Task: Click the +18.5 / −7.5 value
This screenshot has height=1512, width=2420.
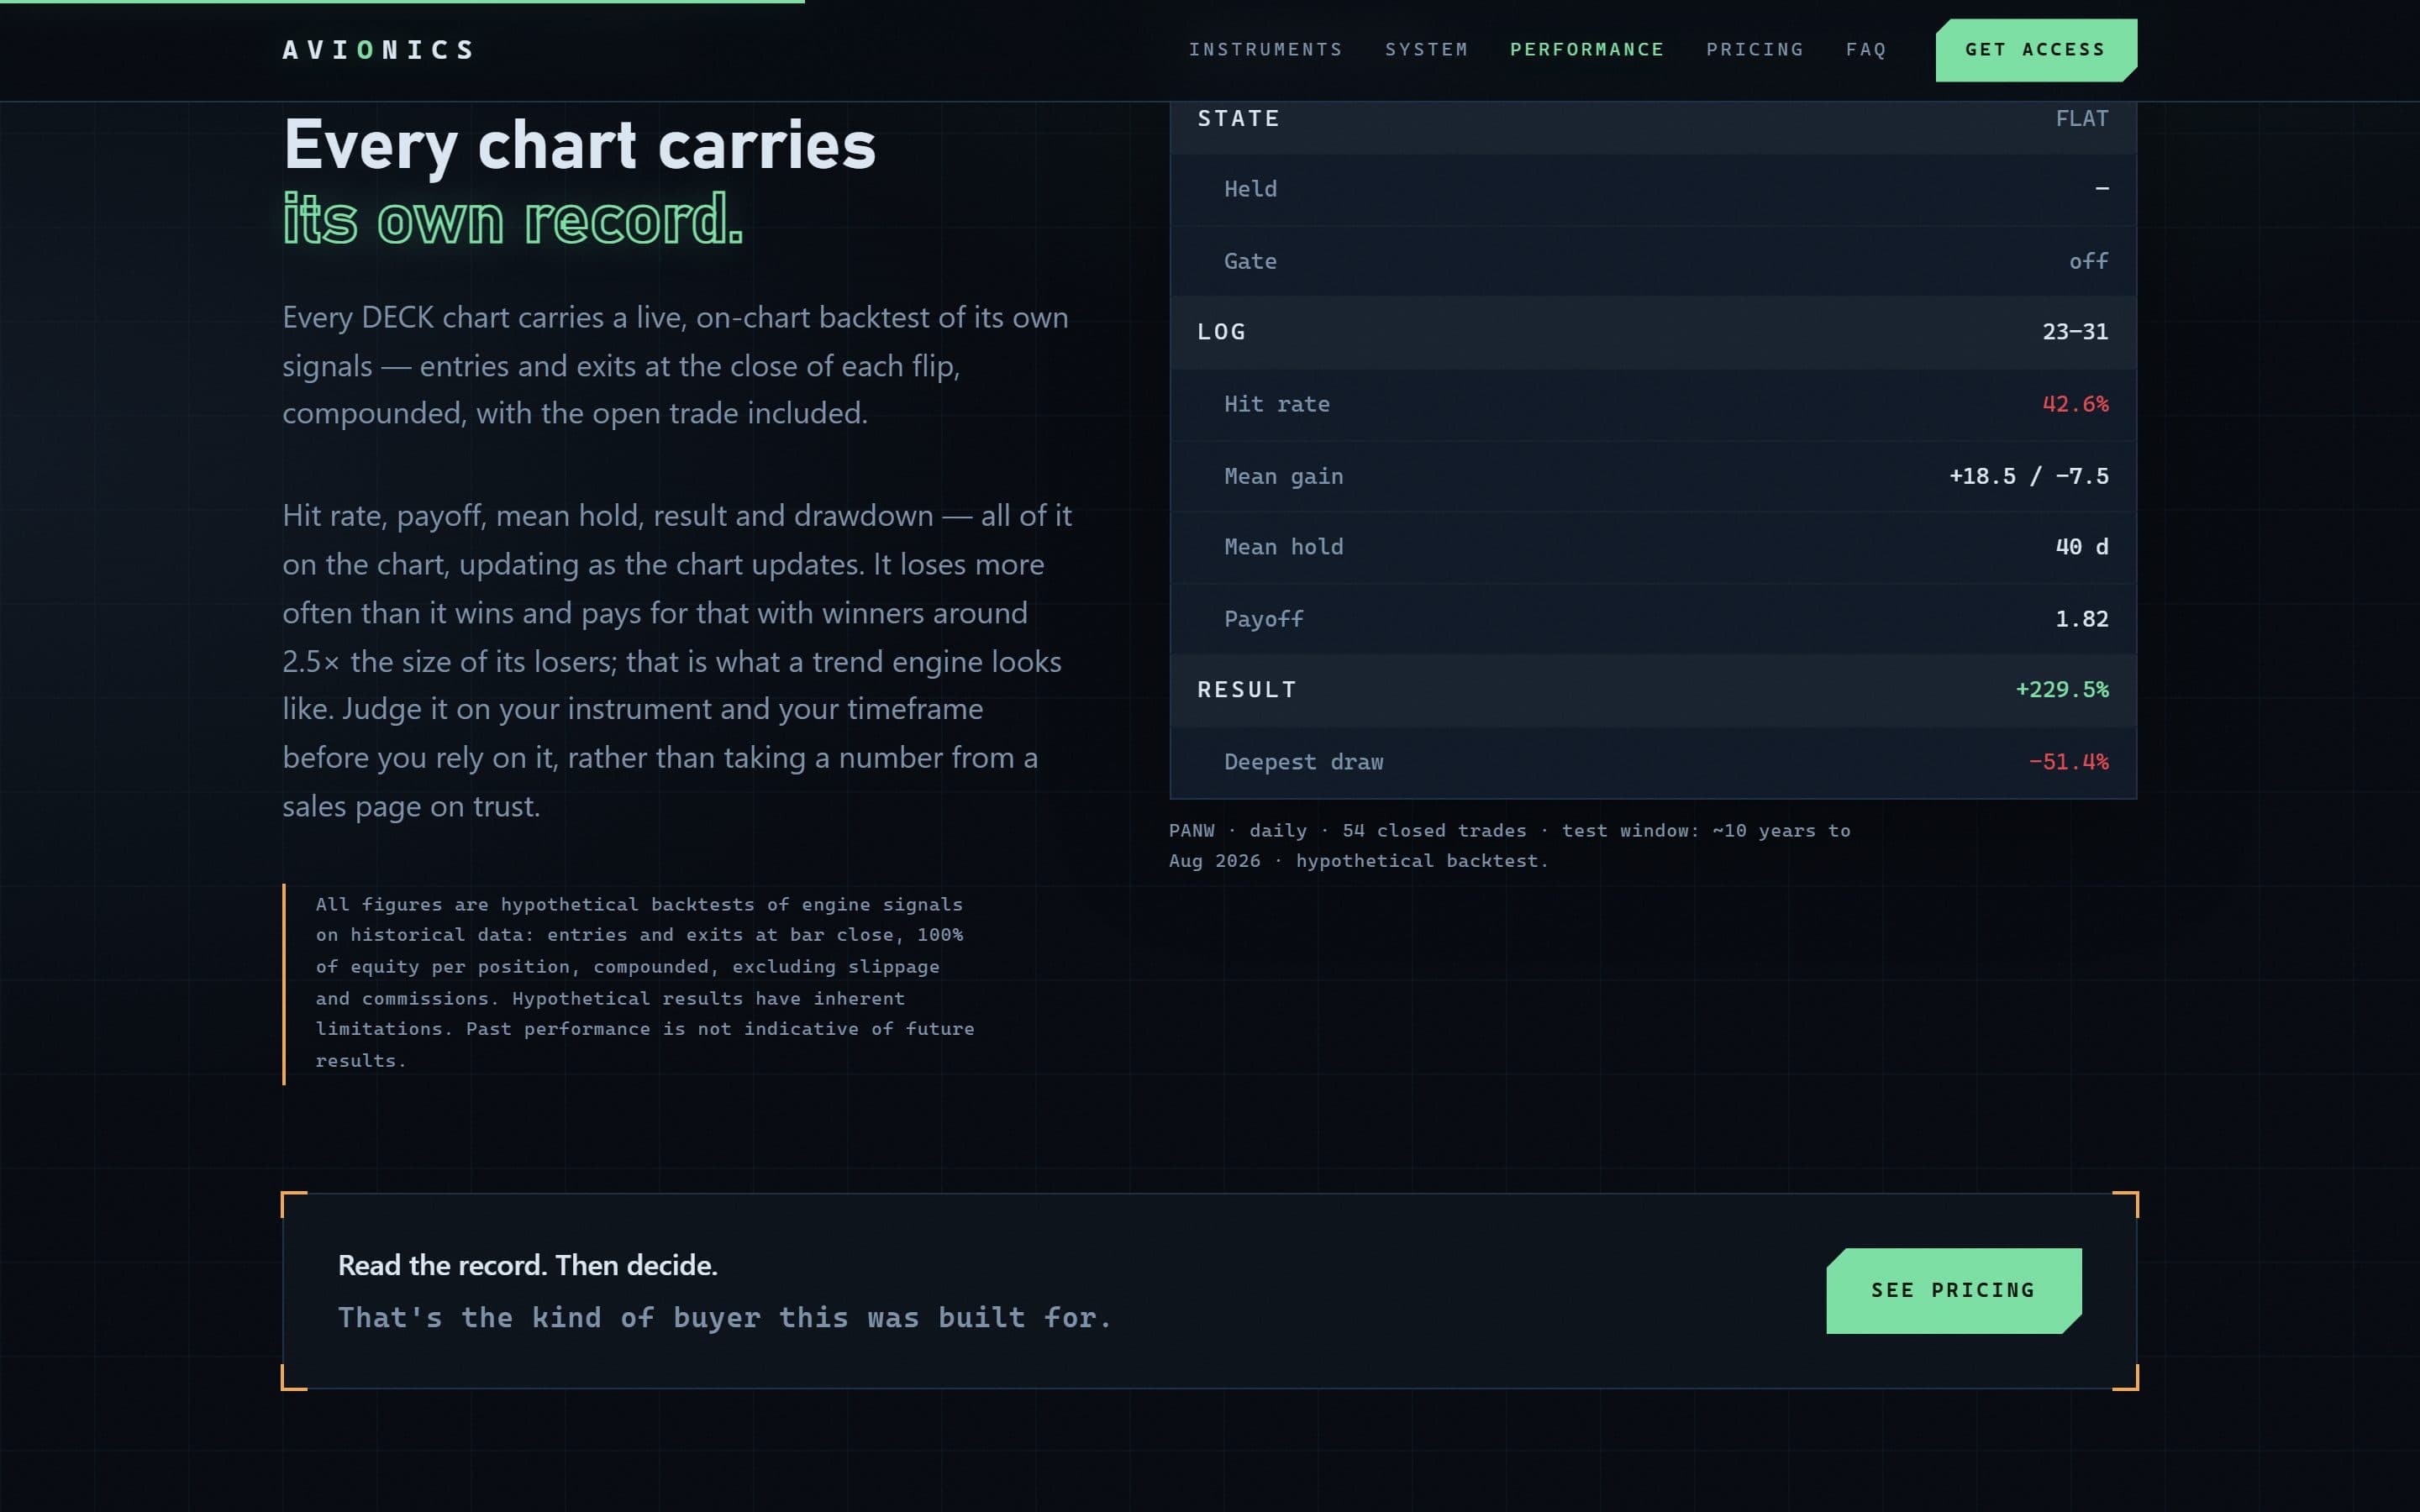Action: (x=2029, y=476)
